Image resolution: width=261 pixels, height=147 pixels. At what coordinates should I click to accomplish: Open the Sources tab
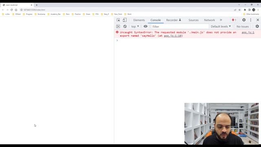(x=193, y=20)
